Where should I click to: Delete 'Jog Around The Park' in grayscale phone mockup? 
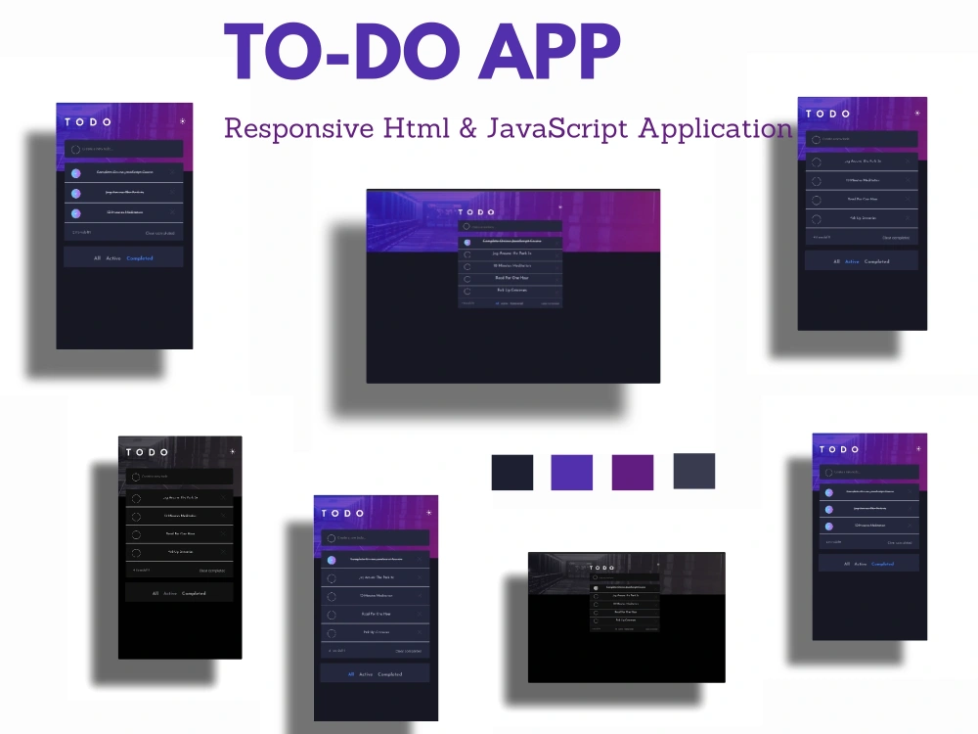pyautogui.click(x=223, y=498)
